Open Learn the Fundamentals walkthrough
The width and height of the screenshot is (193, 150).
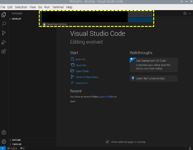[x=154, y=78]
